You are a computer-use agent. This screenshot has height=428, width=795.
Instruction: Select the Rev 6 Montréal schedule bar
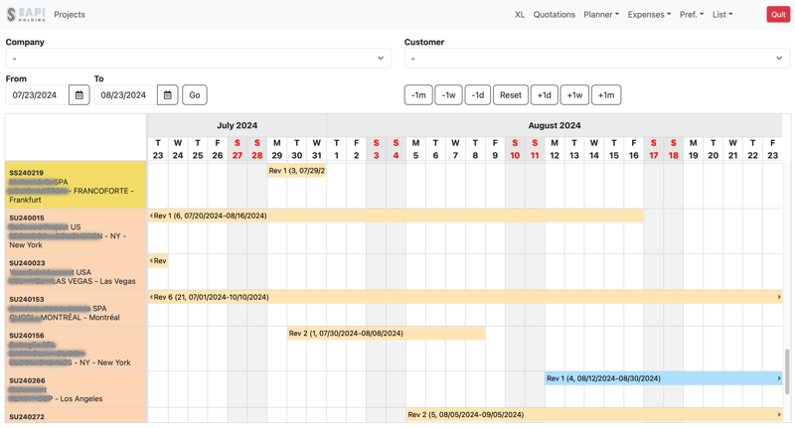[x=465, y=297]
